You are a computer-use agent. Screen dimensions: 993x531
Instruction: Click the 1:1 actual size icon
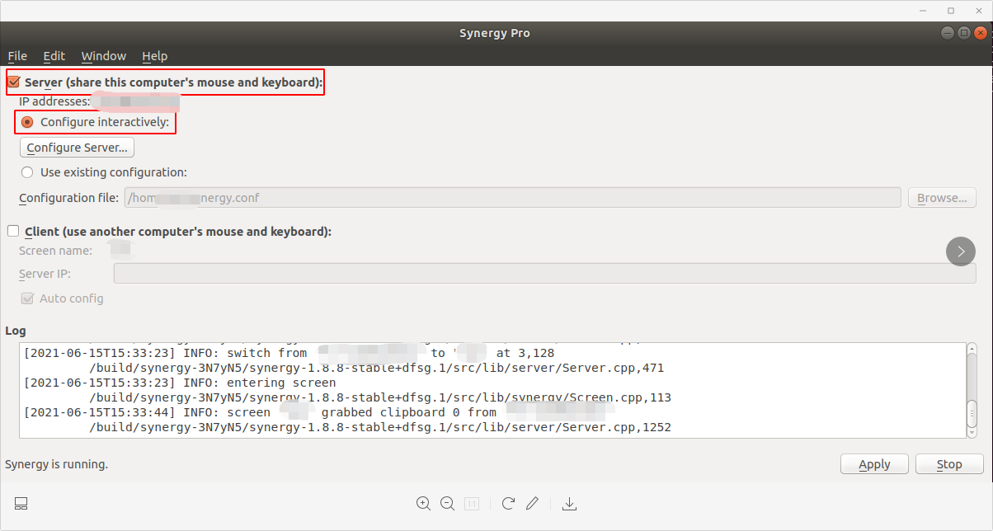(x=473, y=504)
